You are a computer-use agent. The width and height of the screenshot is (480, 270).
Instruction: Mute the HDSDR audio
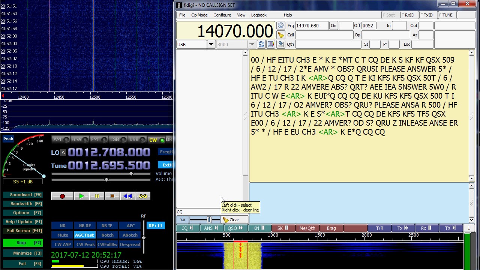click(x=63, y=235)
